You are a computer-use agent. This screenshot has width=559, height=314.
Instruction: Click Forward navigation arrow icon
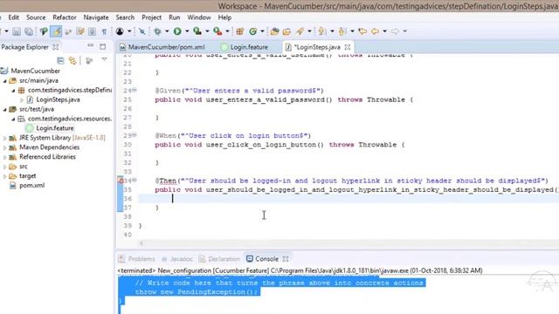(x=395, y=31)
